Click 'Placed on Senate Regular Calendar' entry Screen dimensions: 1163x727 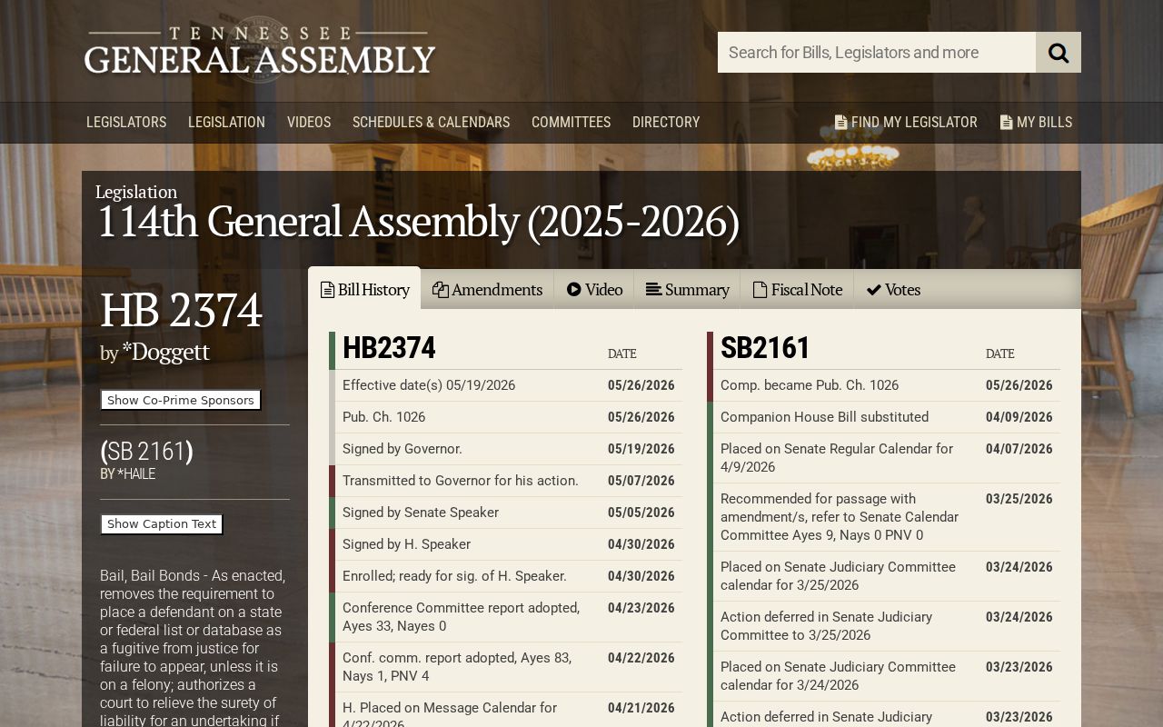(883, 458)
